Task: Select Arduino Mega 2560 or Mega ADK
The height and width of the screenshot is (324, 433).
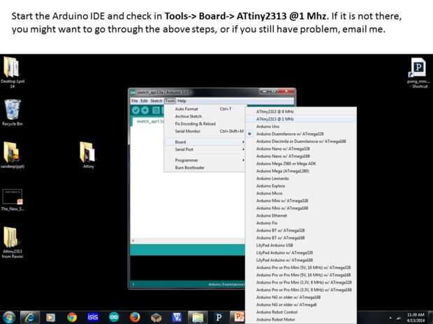Action: [301, 164]
